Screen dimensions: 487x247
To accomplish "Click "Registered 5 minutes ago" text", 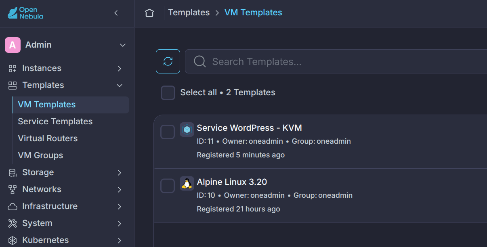I will coord(241,155).
